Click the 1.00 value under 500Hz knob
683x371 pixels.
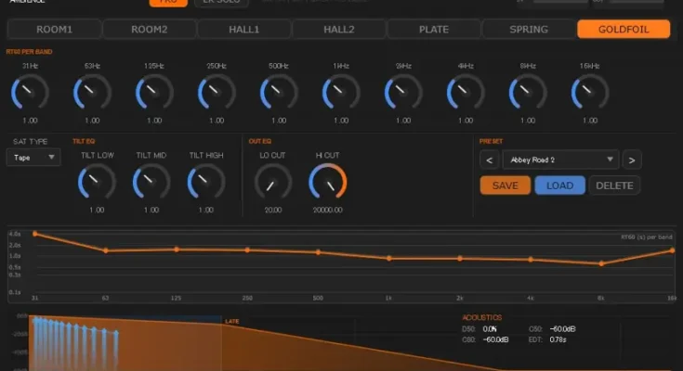[279, 121]
